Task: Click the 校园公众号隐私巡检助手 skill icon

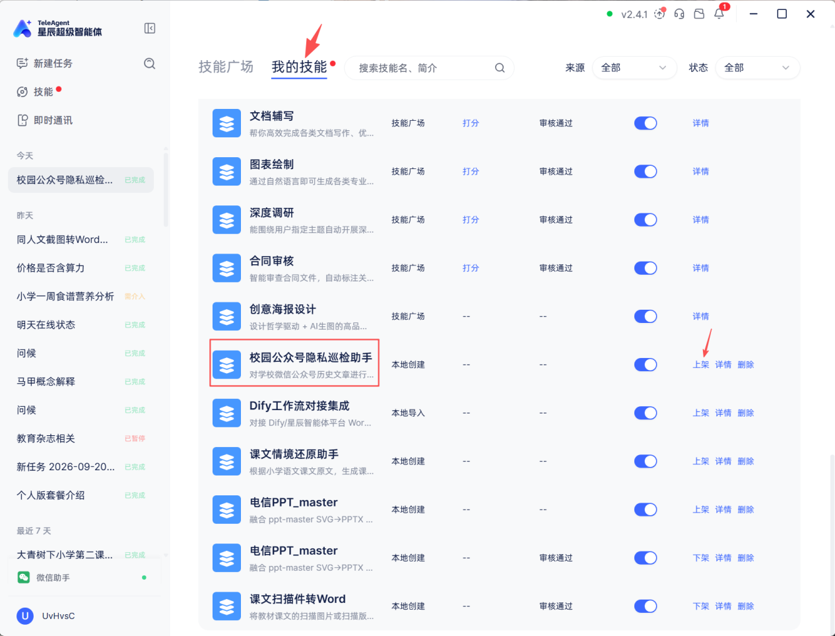Action: tap(226, 365)
